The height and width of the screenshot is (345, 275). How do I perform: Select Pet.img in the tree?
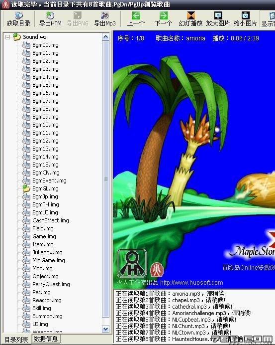click(x=41, y=292)
